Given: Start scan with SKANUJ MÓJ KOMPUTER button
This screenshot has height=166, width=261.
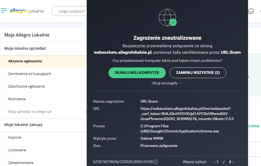Looking at the screenshot, I should [137, 73].
